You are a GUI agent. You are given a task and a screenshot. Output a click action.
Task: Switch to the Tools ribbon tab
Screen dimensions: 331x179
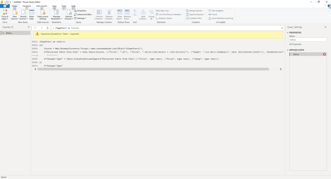tap(64, 6)
